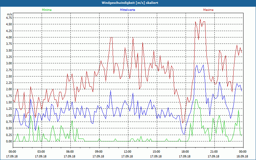The height and width of the screenshot is (160, 256).
Task: Click the 1,75 y-axis value
Action: (9, 96)
